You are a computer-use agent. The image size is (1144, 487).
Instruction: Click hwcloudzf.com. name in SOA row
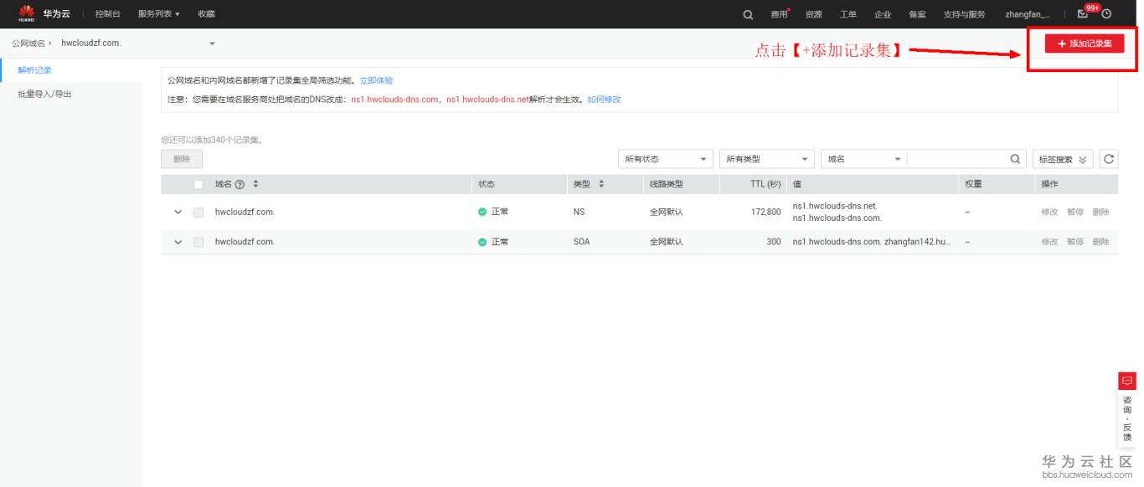point(245,242)
